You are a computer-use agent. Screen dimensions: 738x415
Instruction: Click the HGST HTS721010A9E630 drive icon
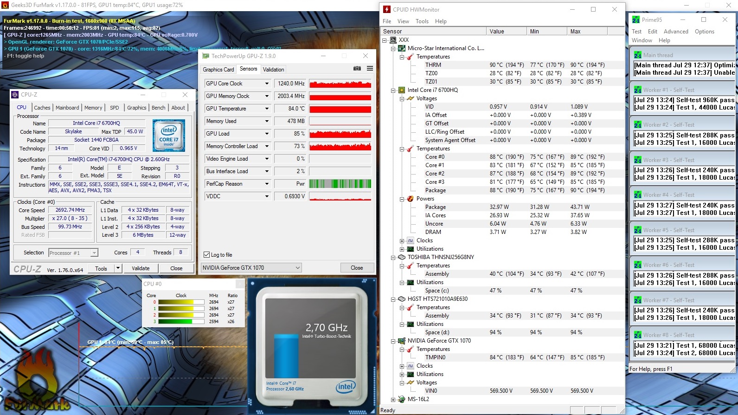[402, 299]
